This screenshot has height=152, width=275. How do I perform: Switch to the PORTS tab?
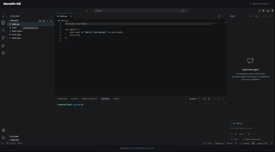[x=116, y=99]
